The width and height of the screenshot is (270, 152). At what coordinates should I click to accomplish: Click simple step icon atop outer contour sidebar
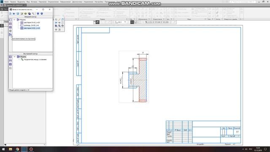10,20
